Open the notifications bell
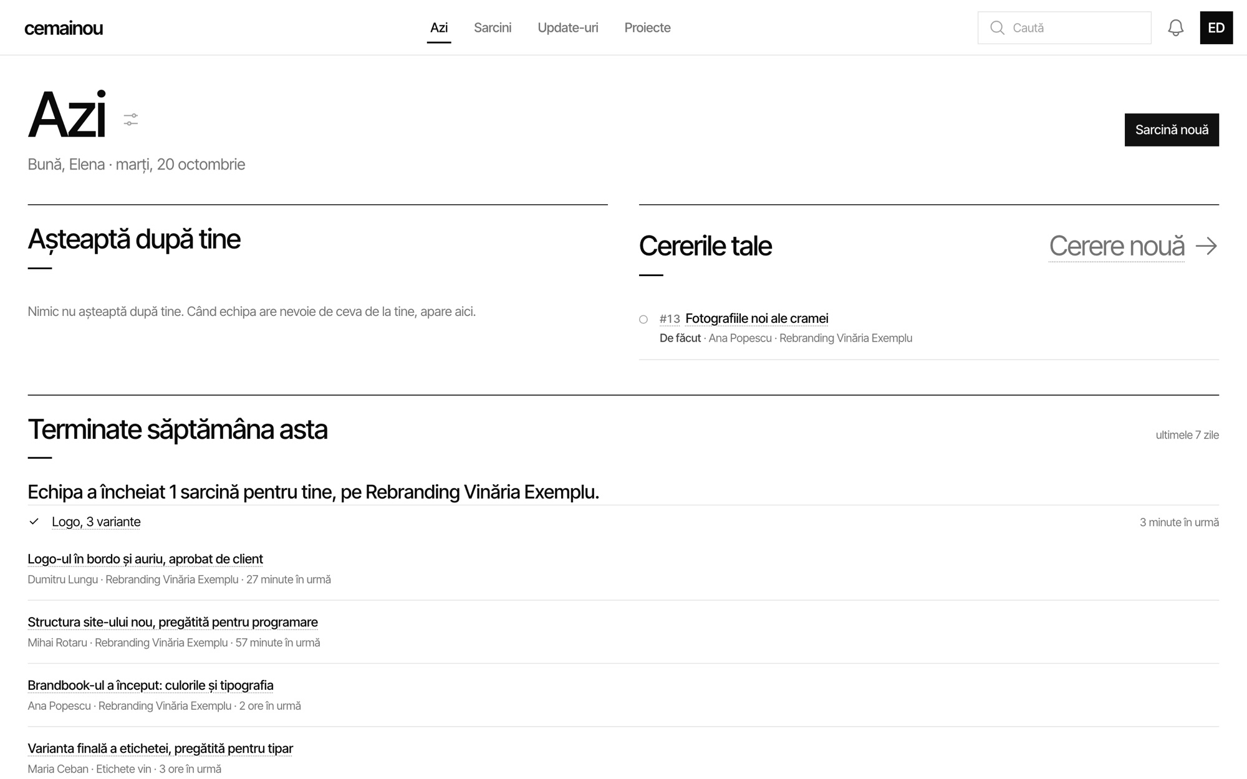 (x=1175, y=28)
